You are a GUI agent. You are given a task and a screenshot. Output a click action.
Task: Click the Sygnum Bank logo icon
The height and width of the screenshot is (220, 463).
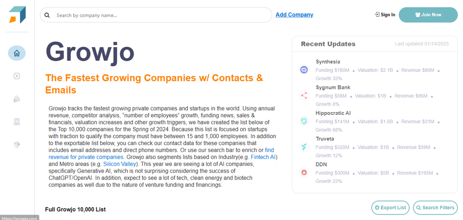click(x=304, y=96)
